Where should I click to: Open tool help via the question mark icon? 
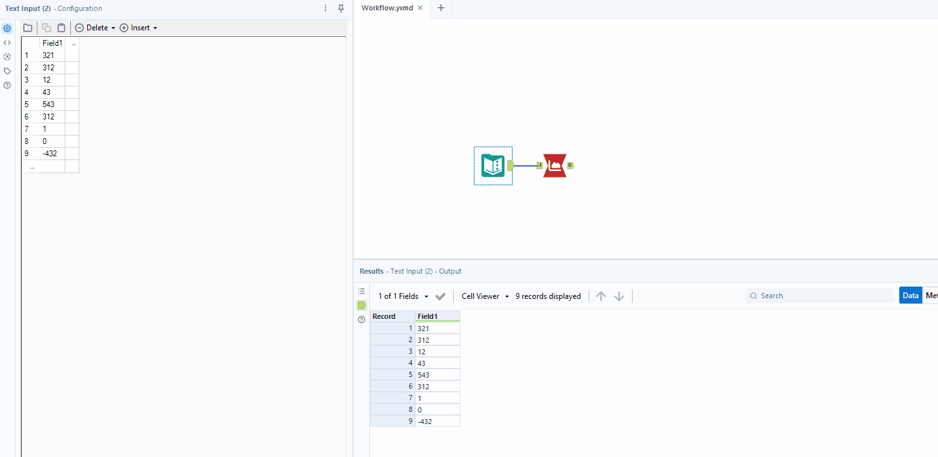7,85
